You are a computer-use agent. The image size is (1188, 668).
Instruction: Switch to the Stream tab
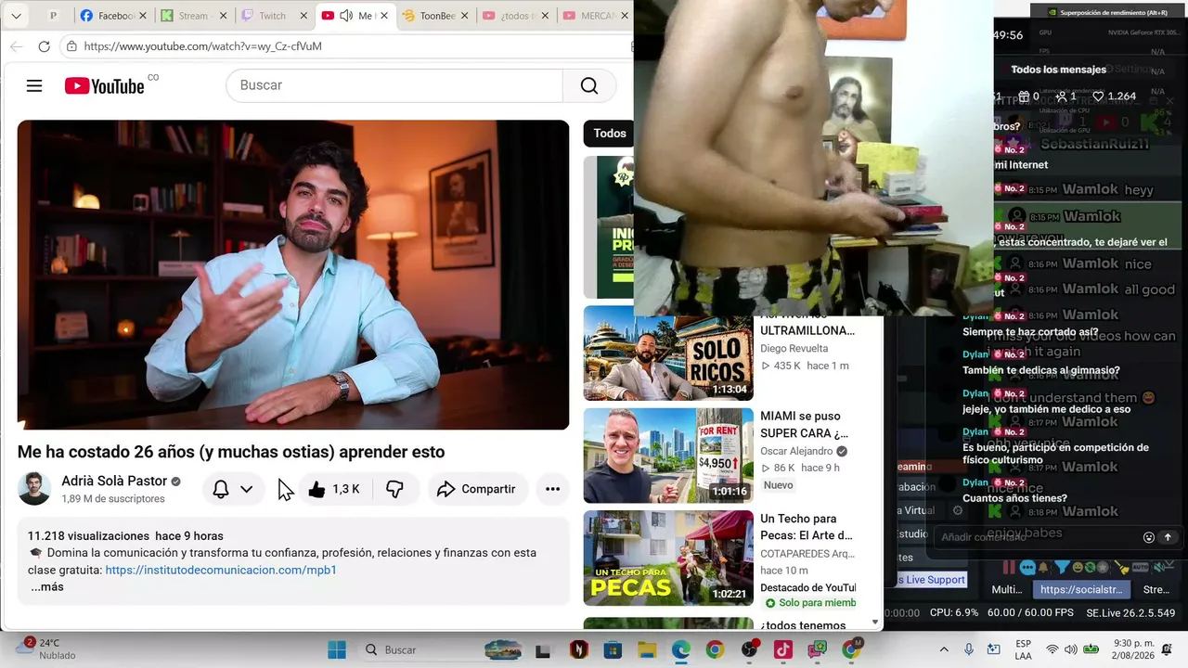tap(187, 16)
